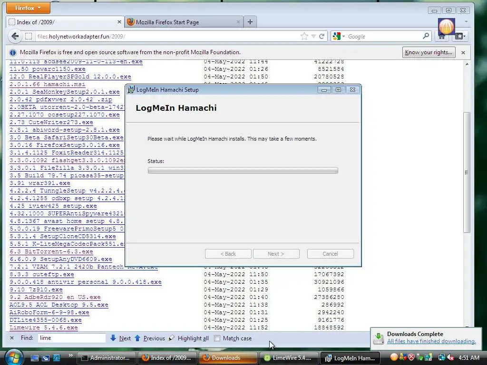Viewport: 487px width, 365px height.
Task: Click the scrollbar up arrow
Action: tap(467, 64)
